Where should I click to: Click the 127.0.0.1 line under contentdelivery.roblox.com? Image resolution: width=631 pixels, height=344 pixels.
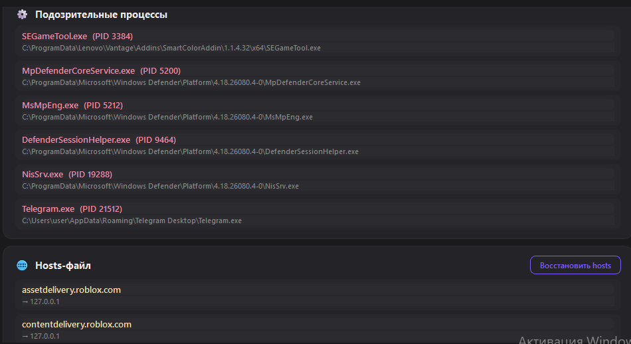(41, 336)
